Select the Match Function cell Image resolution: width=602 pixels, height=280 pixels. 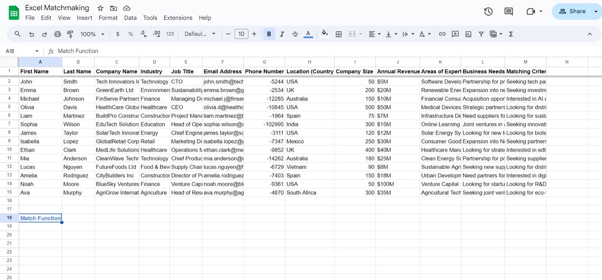pos(40,218)
